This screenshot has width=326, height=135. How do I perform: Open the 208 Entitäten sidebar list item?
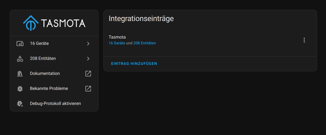tap(43, 59)
